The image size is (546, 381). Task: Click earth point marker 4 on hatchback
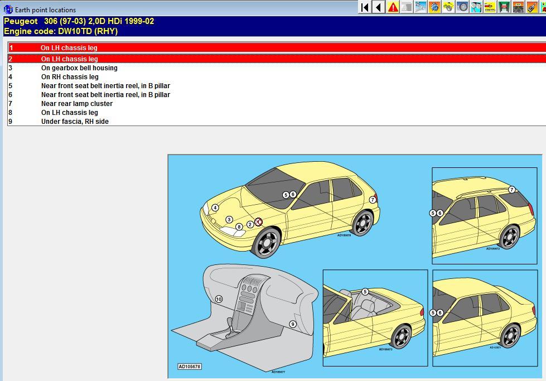(x=215, y=208)
